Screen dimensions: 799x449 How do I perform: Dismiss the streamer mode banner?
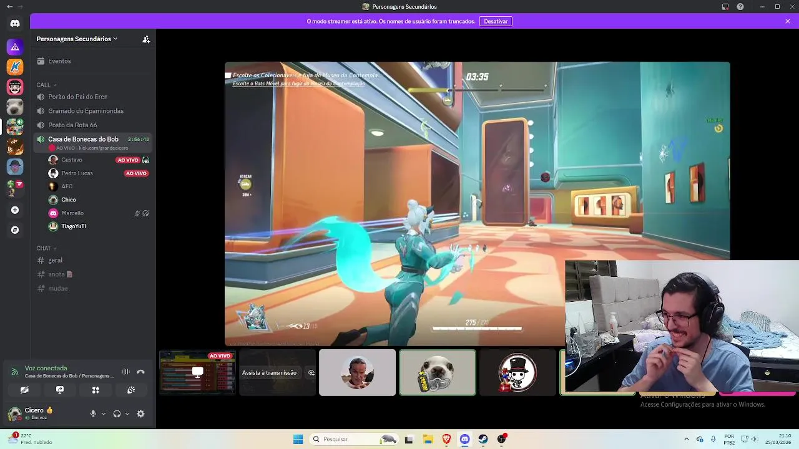[788, 21]
